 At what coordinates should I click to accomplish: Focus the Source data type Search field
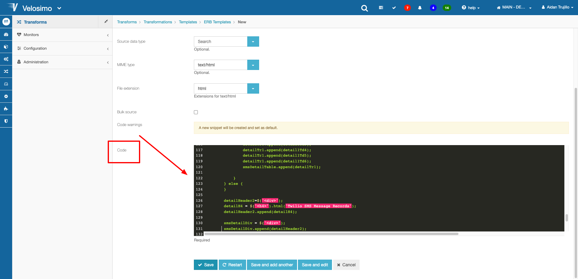(221, 42)
